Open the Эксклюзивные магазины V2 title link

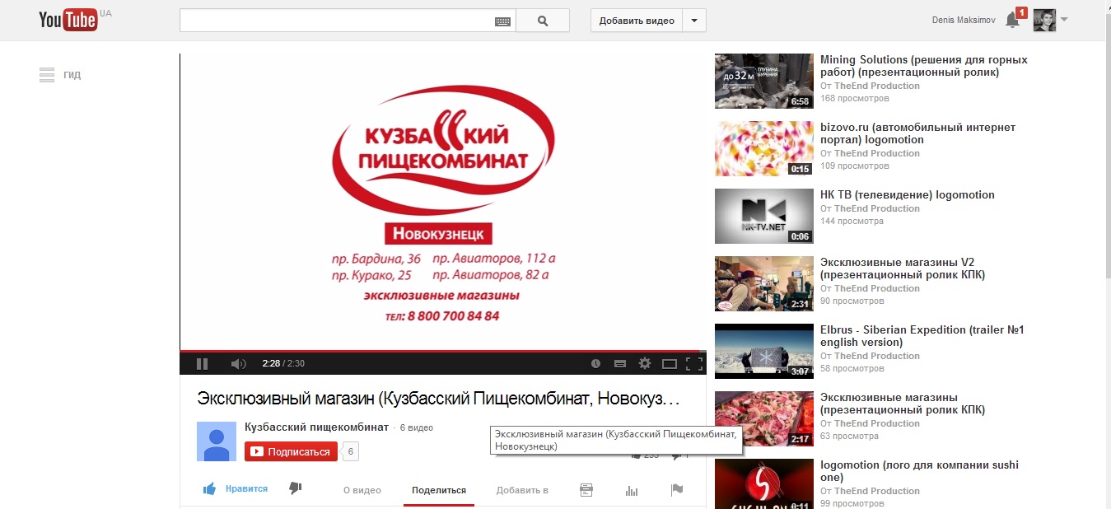[903, 269]
